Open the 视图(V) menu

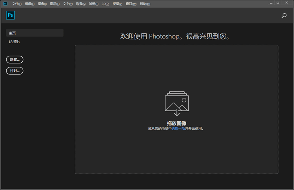coord(117,4)
